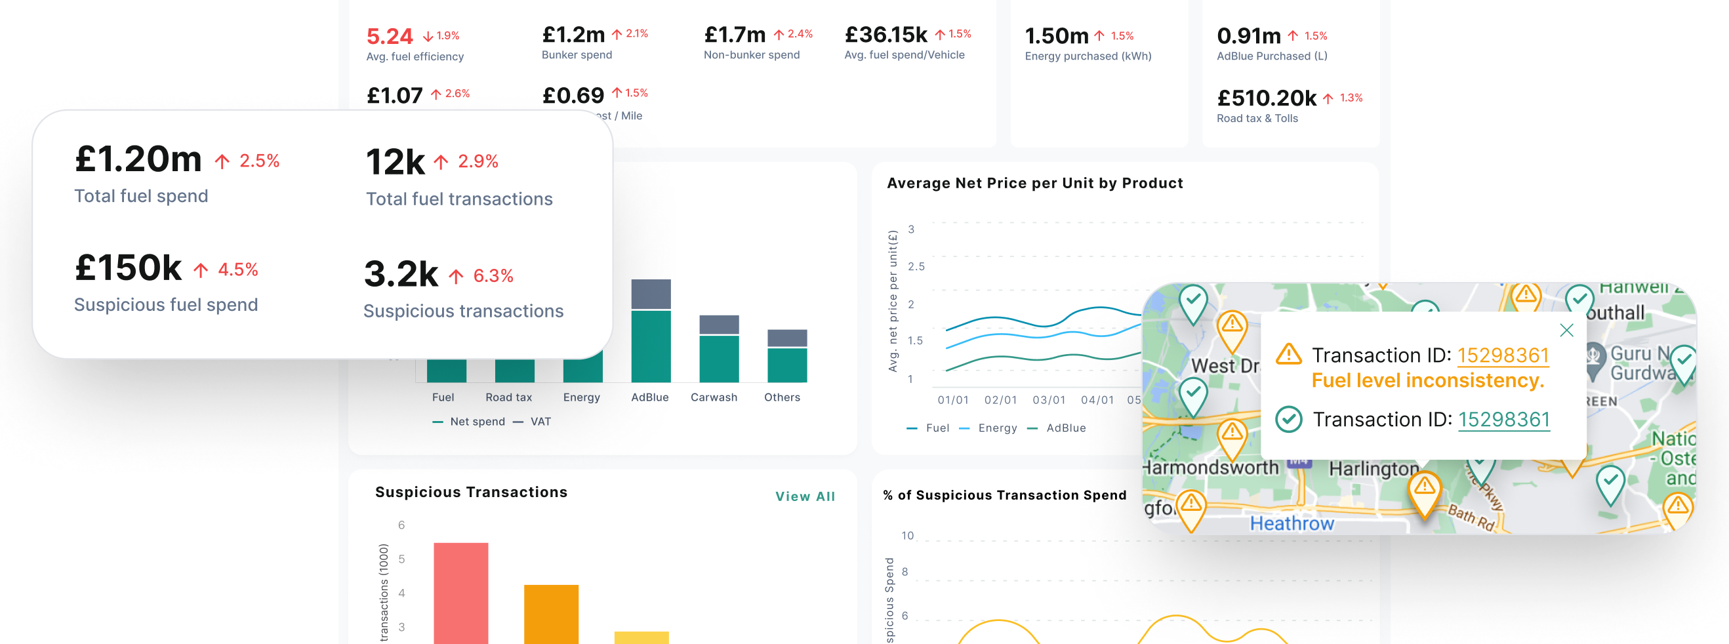Screen dimensions: 1729x644
Task: Select the warning pin above Harmondsworth label
Action: (x=1232, y=439)
